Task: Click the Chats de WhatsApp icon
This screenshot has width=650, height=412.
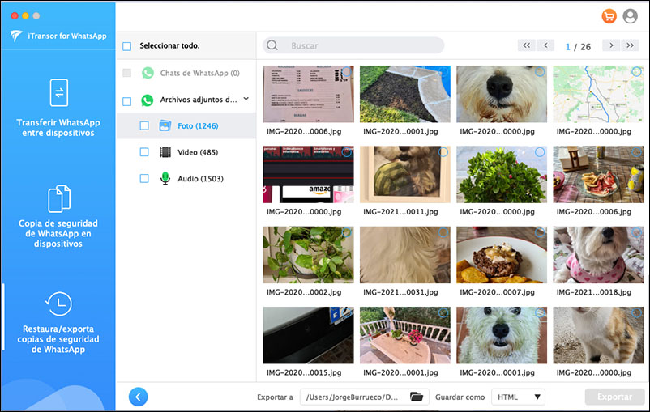Action: coord(148,73)
